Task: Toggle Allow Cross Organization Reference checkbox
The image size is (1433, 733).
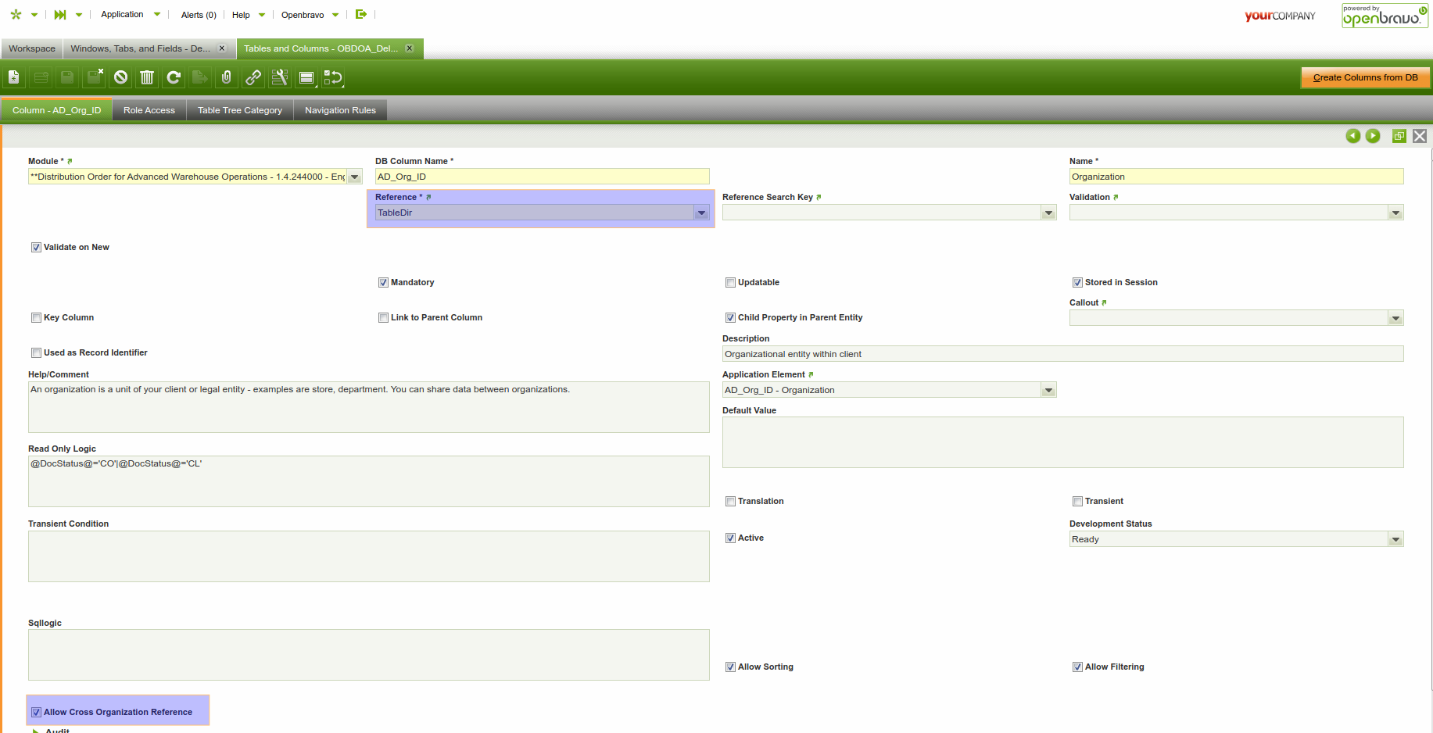Action: (x=36, y=713)
